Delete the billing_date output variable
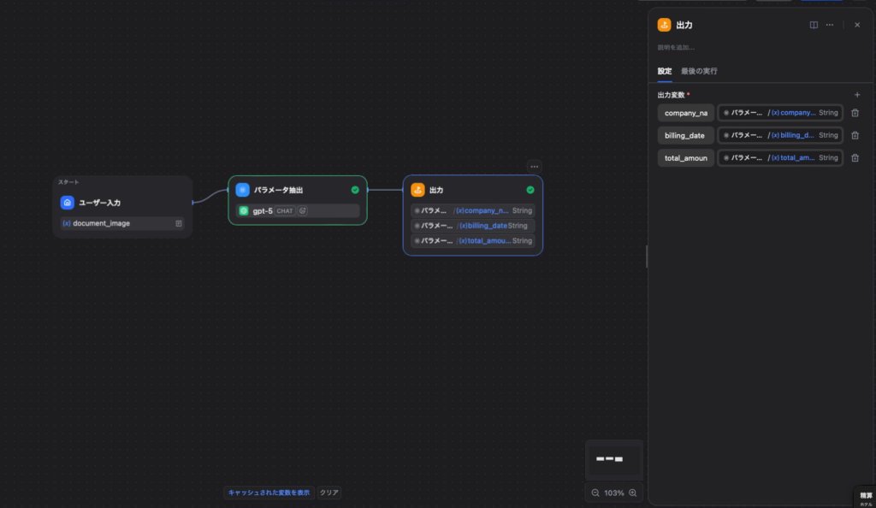 [x=855, y=135]
